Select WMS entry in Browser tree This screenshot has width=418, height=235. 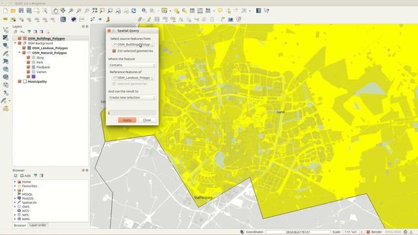[25, 219]
